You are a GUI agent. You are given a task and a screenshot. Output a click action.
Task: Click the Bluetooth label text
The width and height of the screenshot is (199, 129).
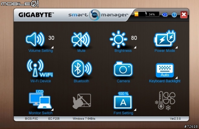click(81, 81)
